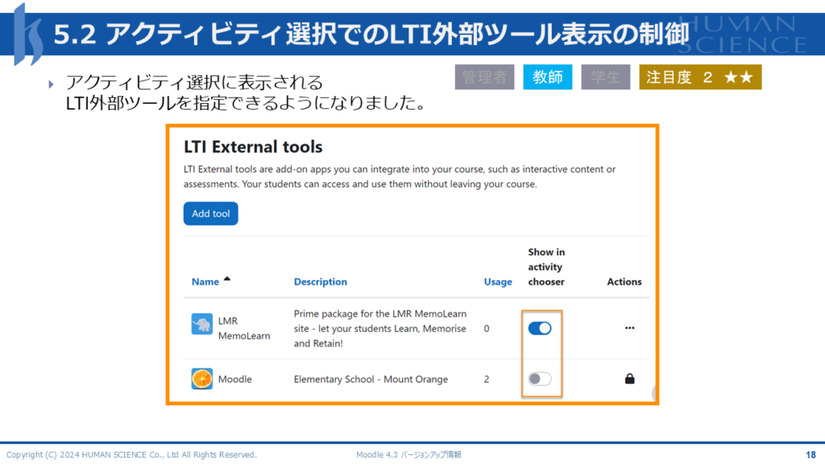Click the LMR MemoLearn elephant icon

click(x=202, y=324)
